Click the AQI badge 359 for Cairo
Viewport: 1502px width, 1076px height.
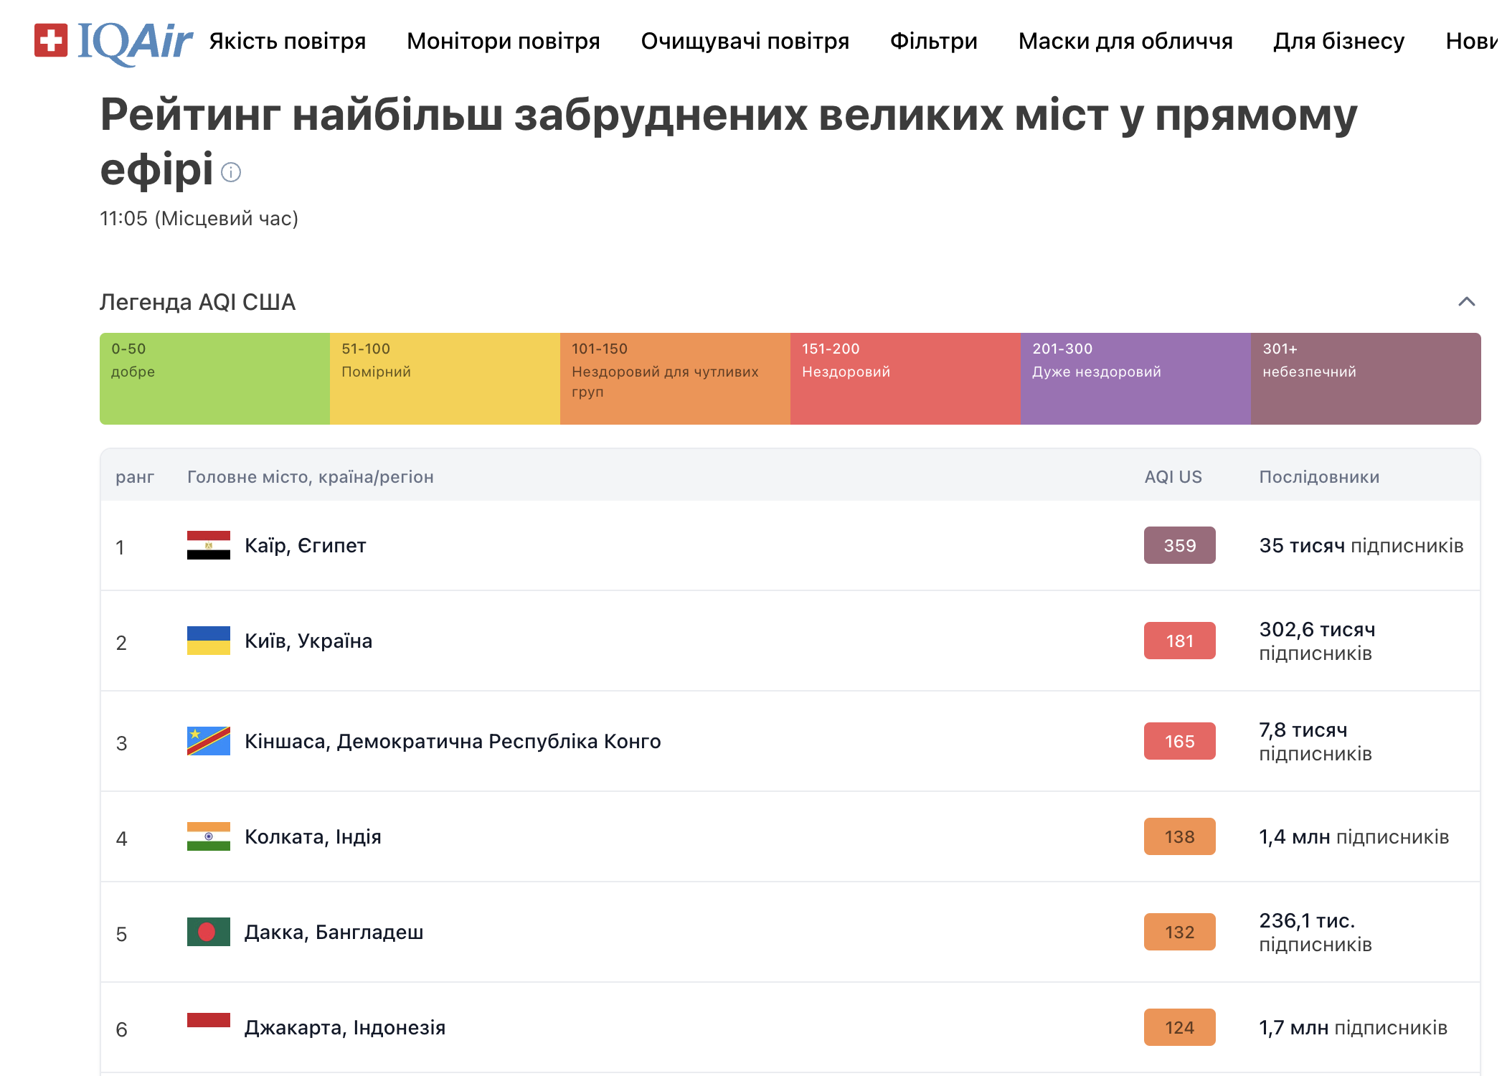point(1179,545)
